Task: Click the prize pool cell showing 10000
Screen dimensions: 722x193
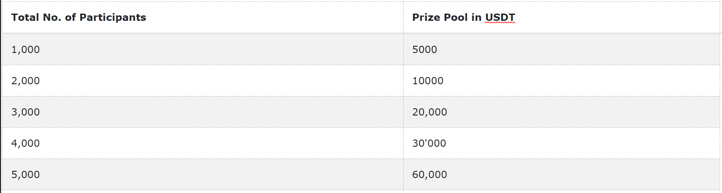Action: point(562,81)
